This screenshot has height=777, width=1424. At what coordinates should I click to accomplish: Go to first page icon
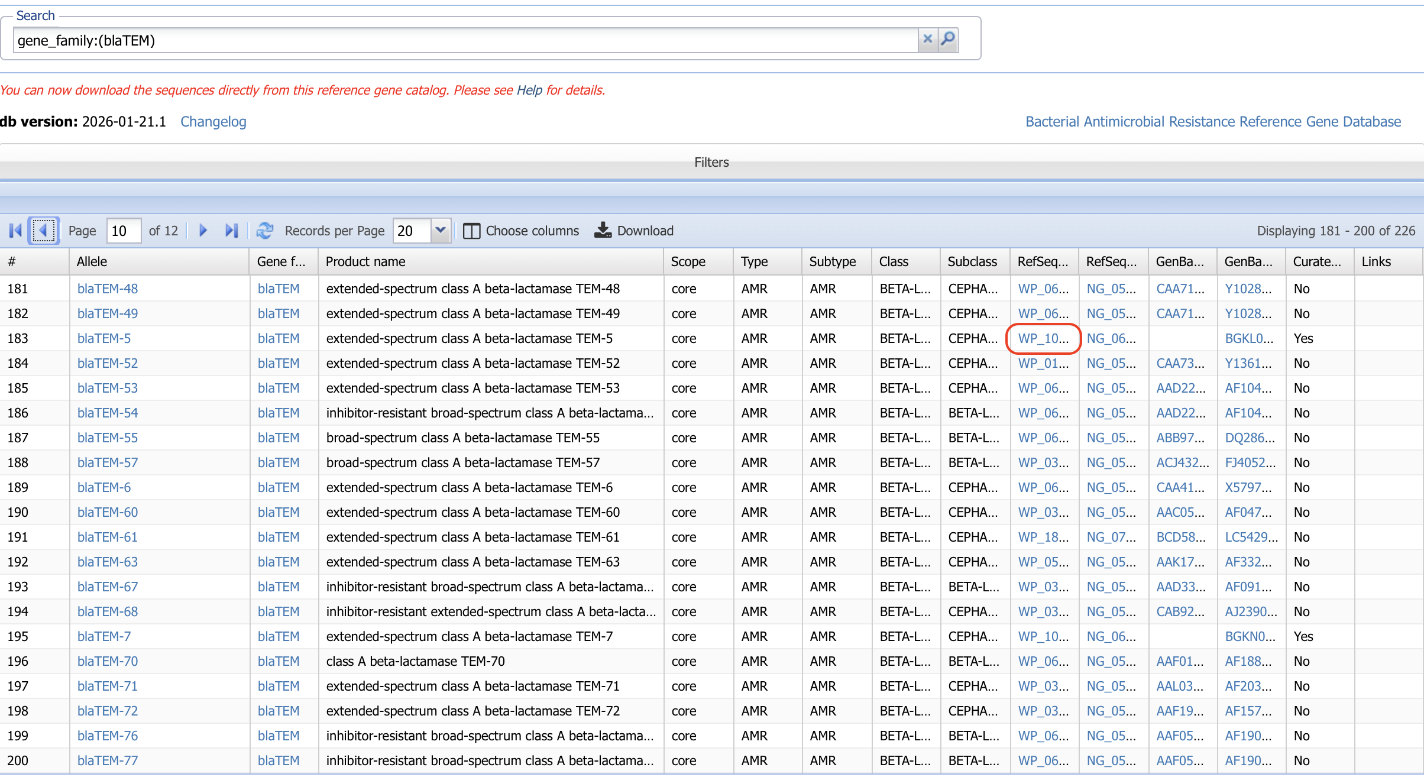pyautogui.click(x=15, y=231)
